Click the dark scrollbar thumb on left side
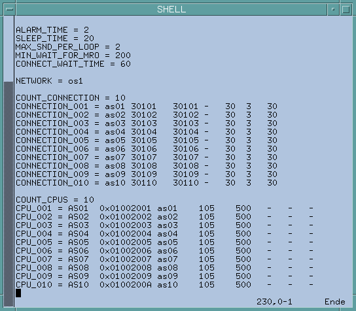 [x=9, y=194]
